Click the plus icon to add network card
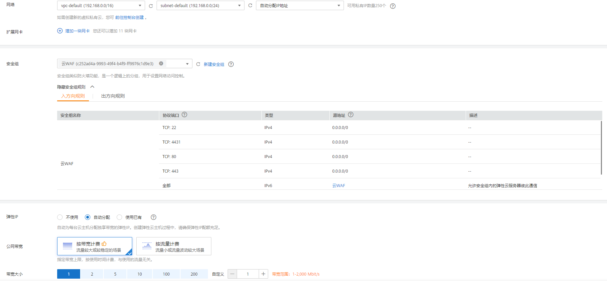 coord(60,31)
